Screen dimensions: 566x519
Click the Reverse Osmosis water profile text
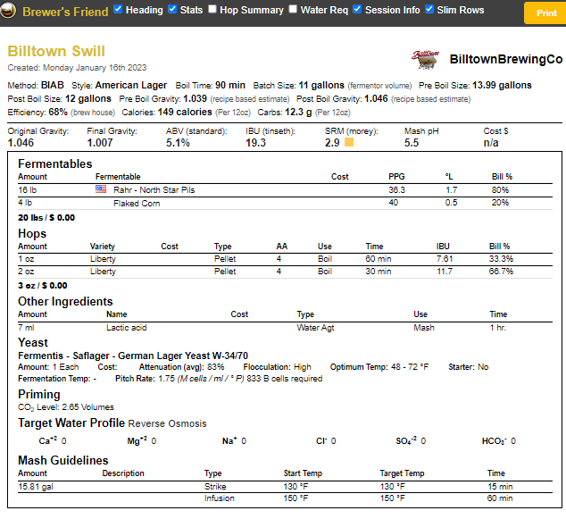[x=168, y=423]
